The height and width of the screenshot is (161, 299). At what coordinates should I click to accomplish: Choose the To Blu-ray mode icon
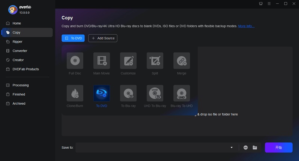(x=128, y=93)
